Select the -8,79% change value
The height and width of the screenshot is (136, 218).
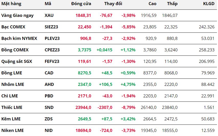click(x=128, y=107)
